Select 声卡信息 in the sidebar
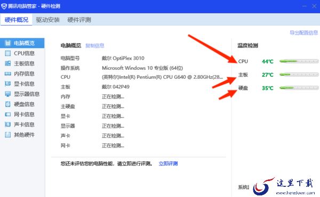This screenshot has width=320, height=197. (x=22, y=125)
